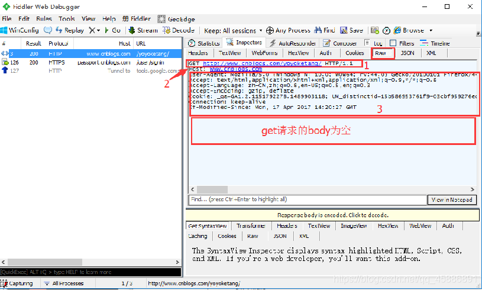Open the Log tab

pos(373,43)
